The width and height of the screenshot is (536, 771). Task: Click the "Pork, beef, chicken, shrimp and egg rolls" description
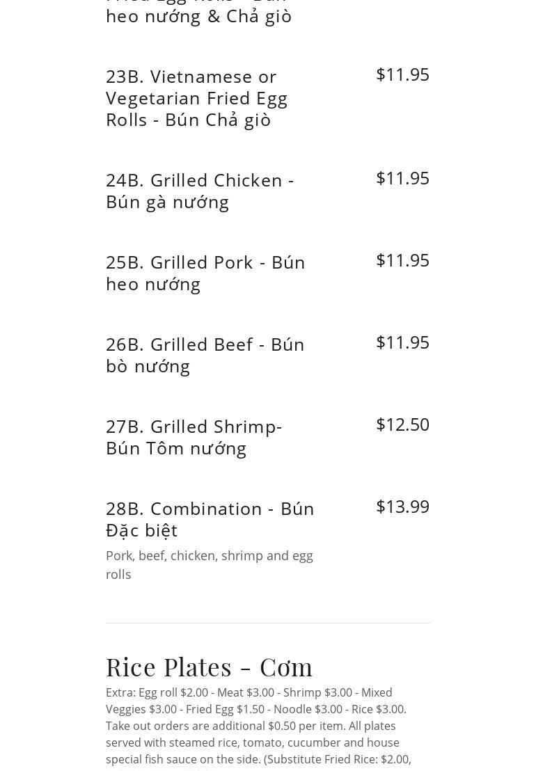pyautogui.click(x=210, y=564)
